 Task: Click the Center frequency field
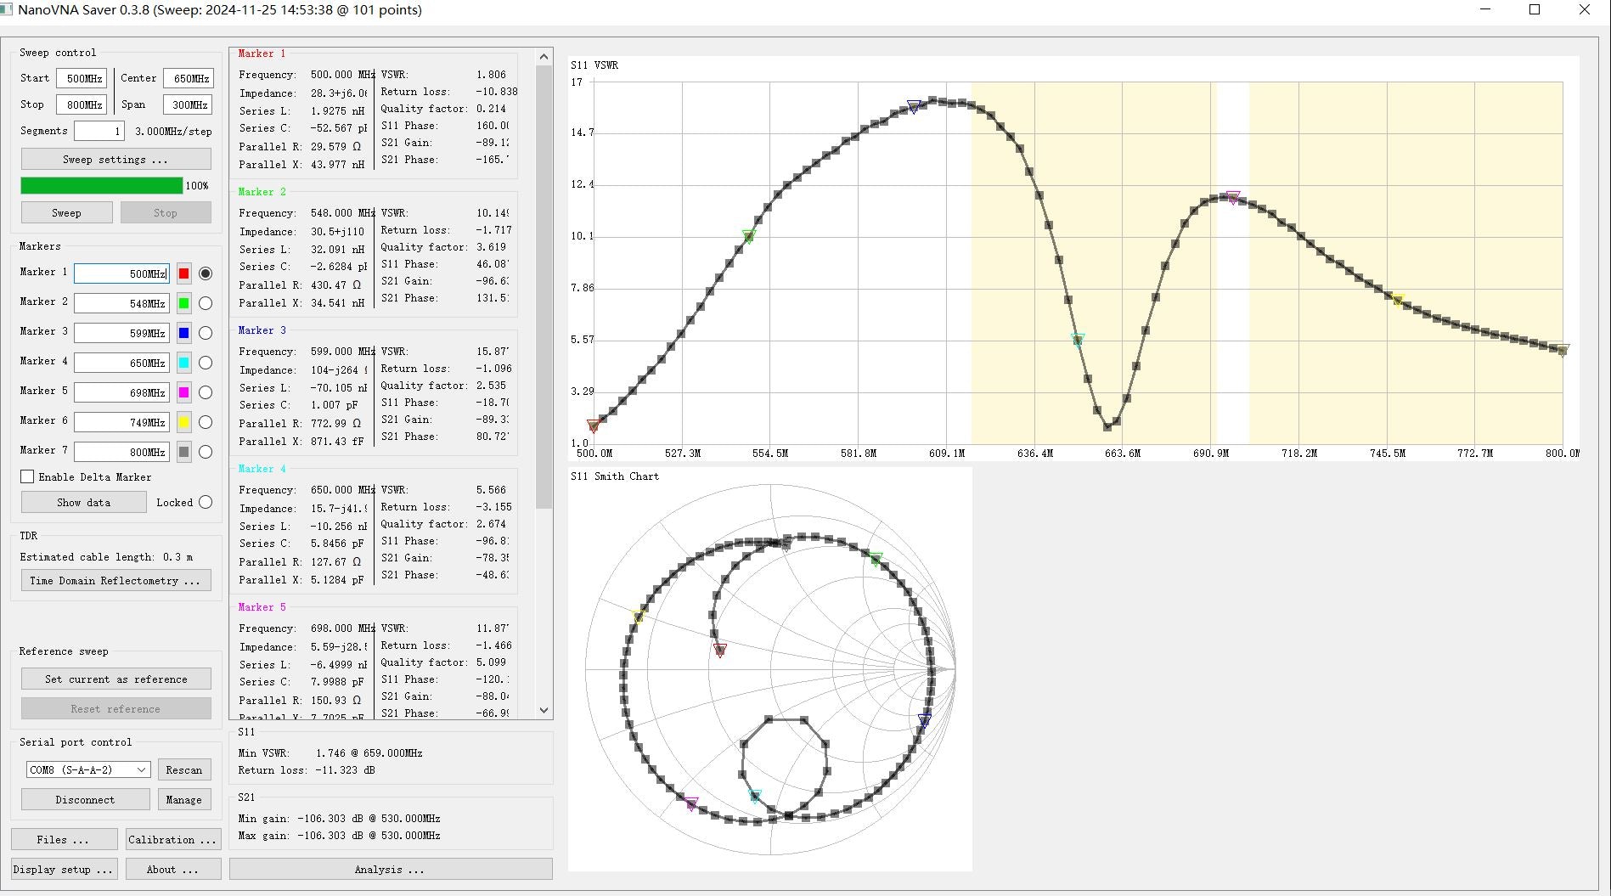188,78
